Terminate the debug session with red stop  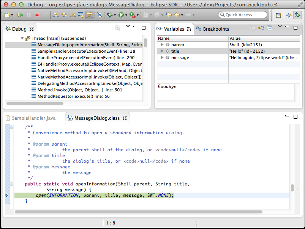pos(37,15)
